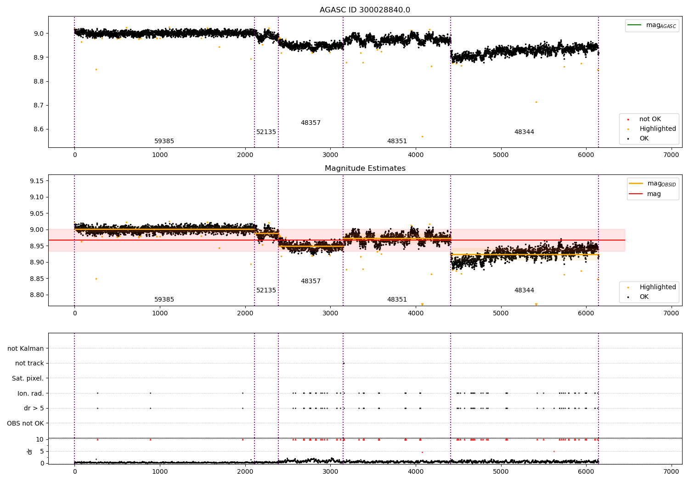Select 'Highlighted' legend entry in Magnitude Estimates plot
Image resolution: width=689 pixels, height=482 pixels.
coord(658,287)
